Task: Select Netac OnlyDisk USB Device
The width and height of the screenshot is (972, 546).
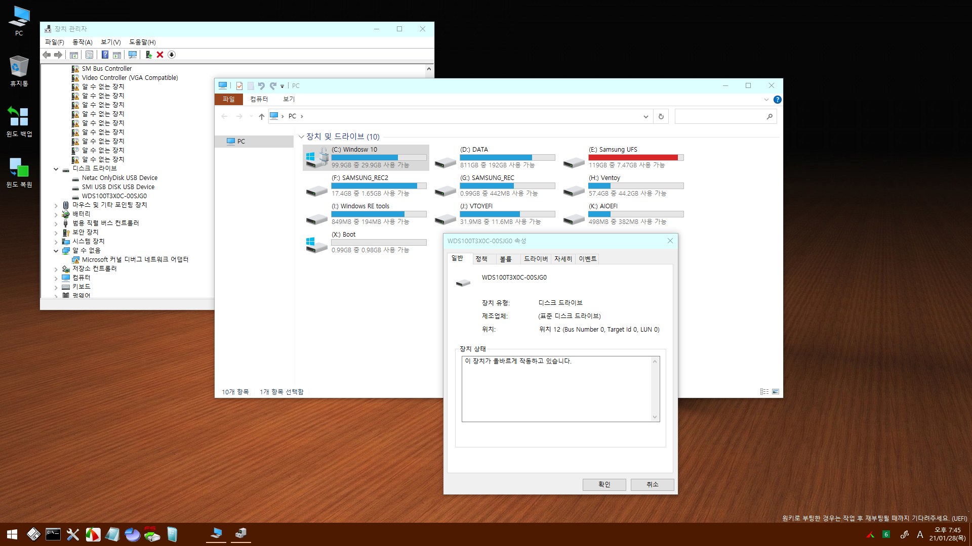Action: pyautogui.click(x=119, y=178)
